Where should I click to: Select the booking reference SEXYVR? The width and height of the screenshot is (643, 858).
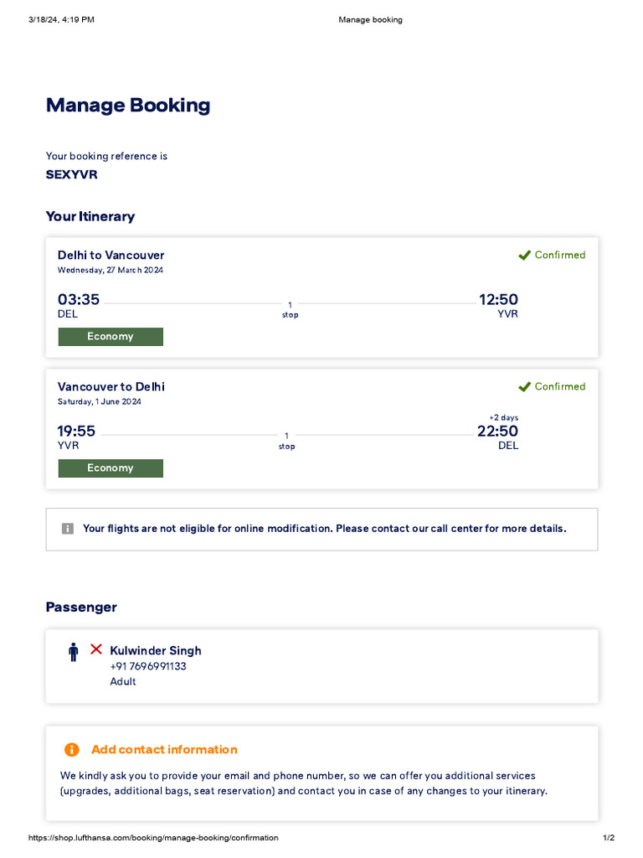(x=71, y=175)
